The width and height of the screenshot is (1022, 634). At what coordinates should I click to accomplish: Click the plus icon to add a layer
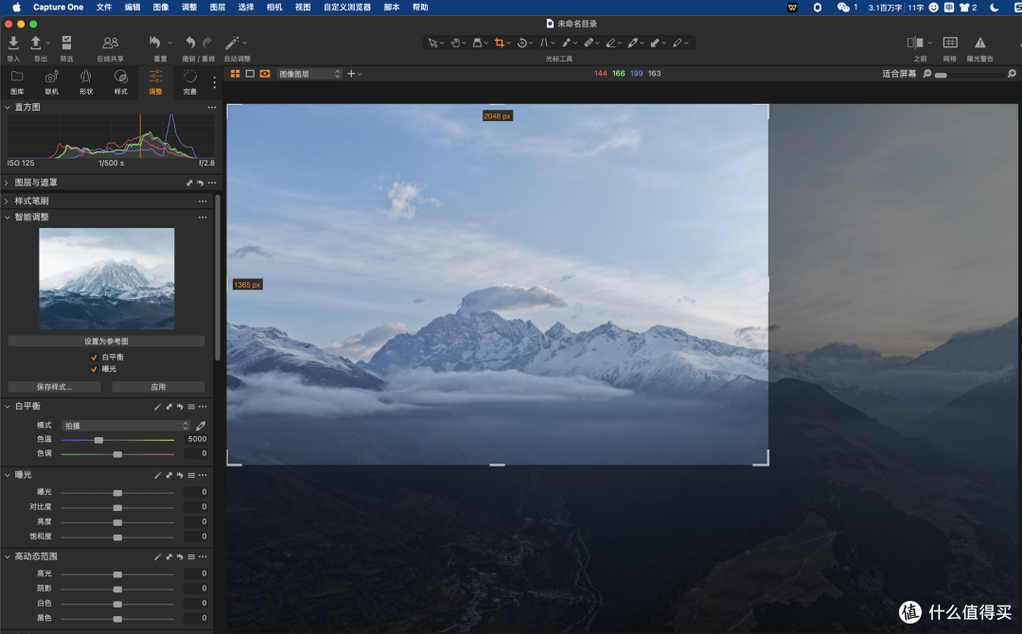point(351,74)
